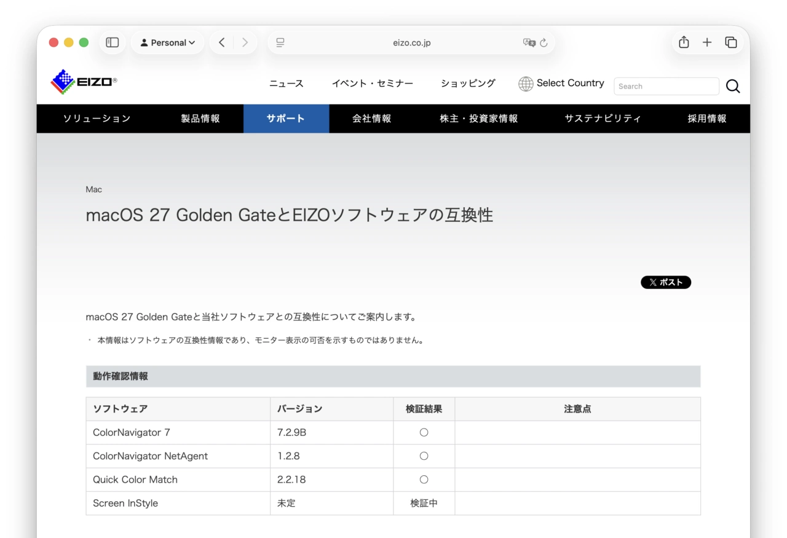The image size is (787, 538).
Task: Click the circle result for Quick Color Match
Action: 424,480
